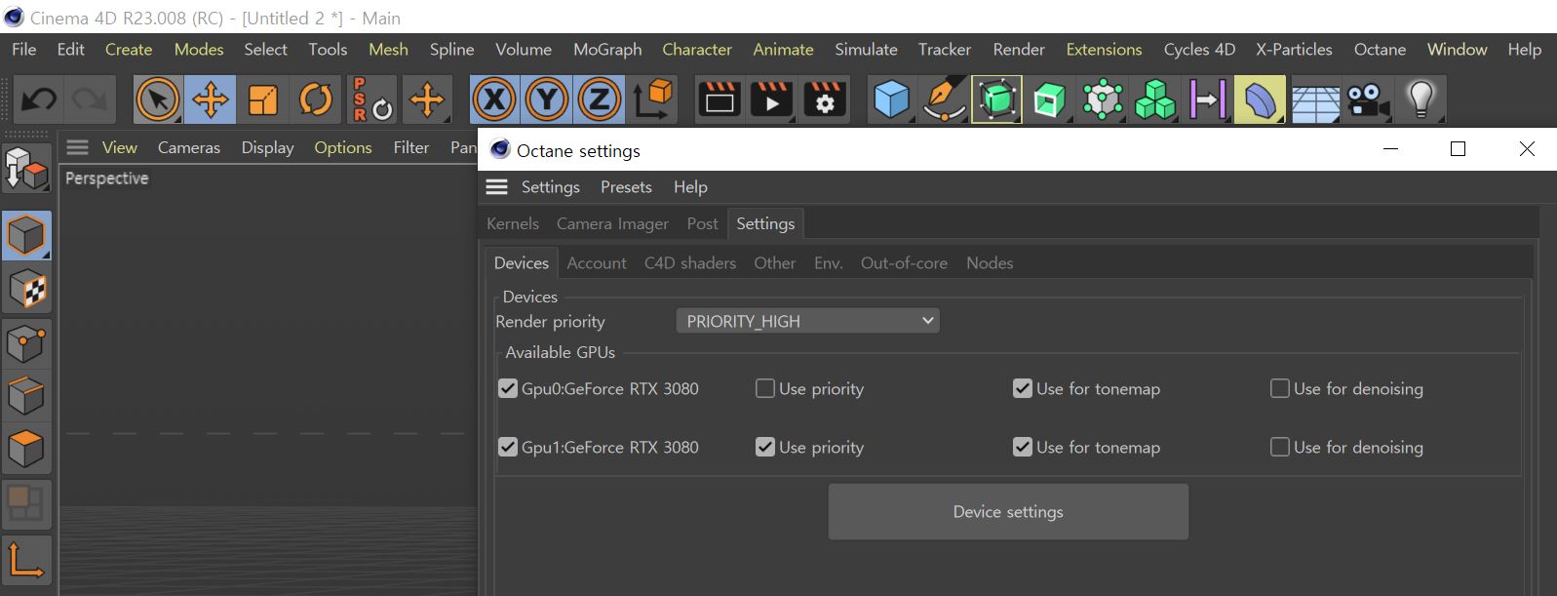The width and height of the screenshot is (1557, 596).
Task: Click the Available GPUs group label
Action: pyautogui.click(x=561, y=352)
